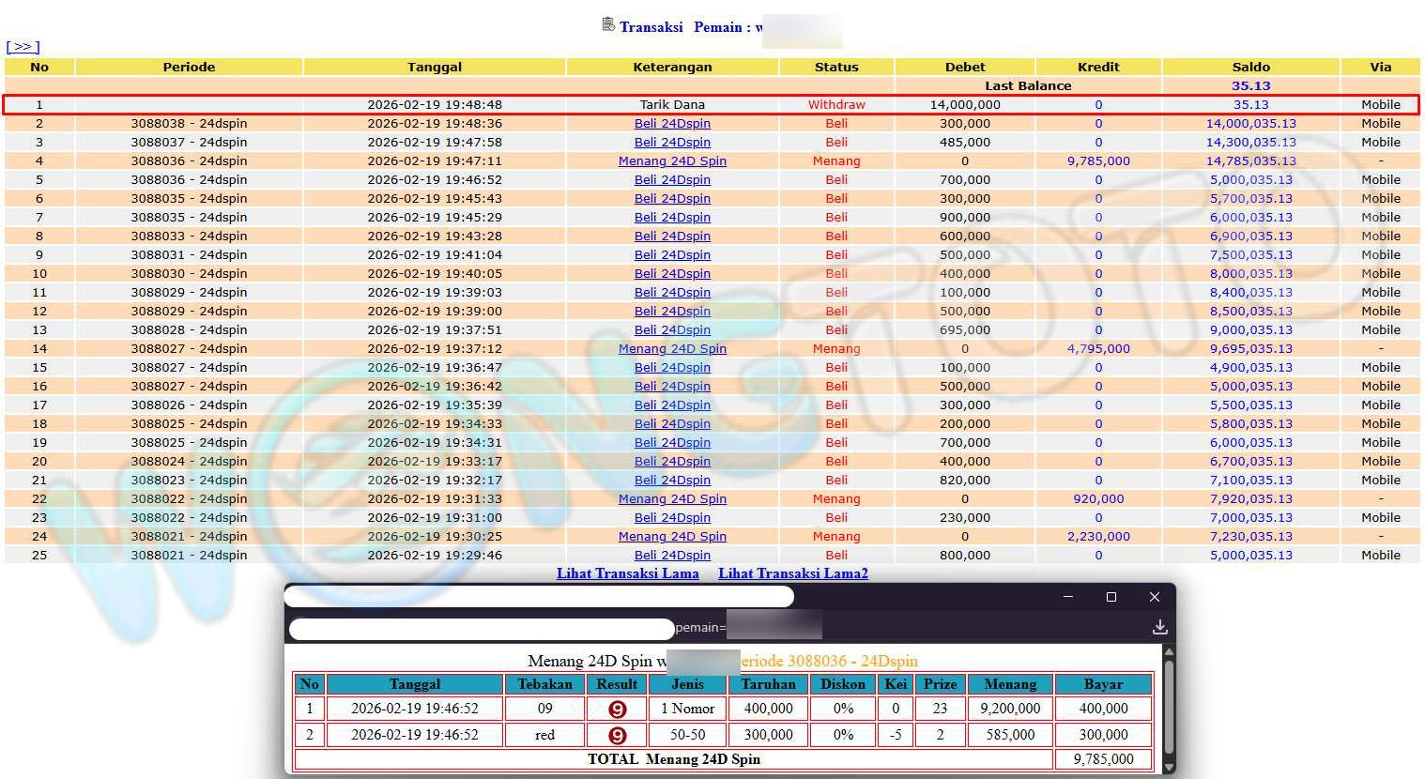
Task: Open the Menang 24D Spin link in row 22
Action: pyautogui.click(x=672, y=498)
